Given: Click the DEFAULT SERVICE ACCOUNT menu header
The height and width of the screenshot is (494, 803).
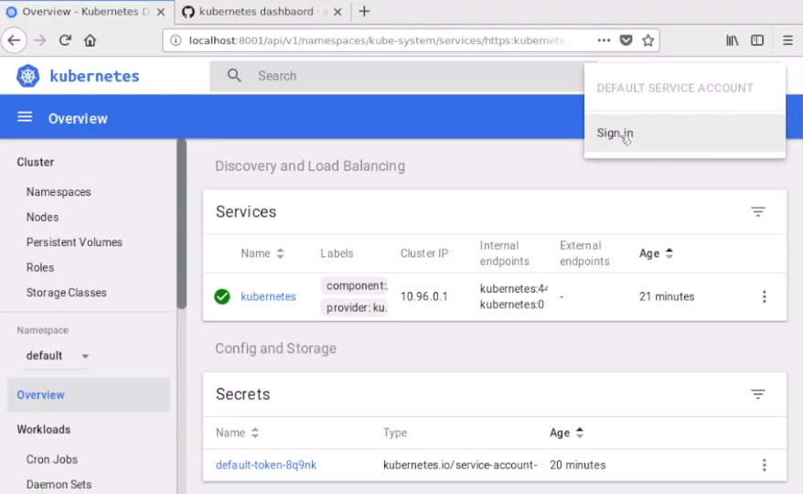Looking at the screenshot, I should click(675, 88).
